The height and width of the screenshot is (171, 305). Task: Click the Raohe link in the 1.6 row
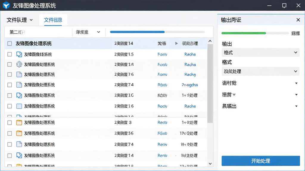(190, 106)
